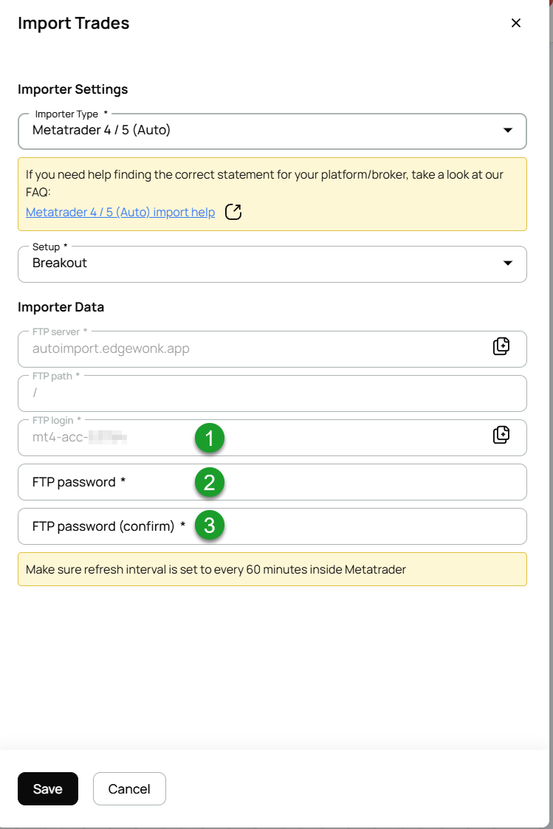This screenshot has height=829, width=553.
Task: Click the dropdown arrow on Setup field
Action: point(508,261)
